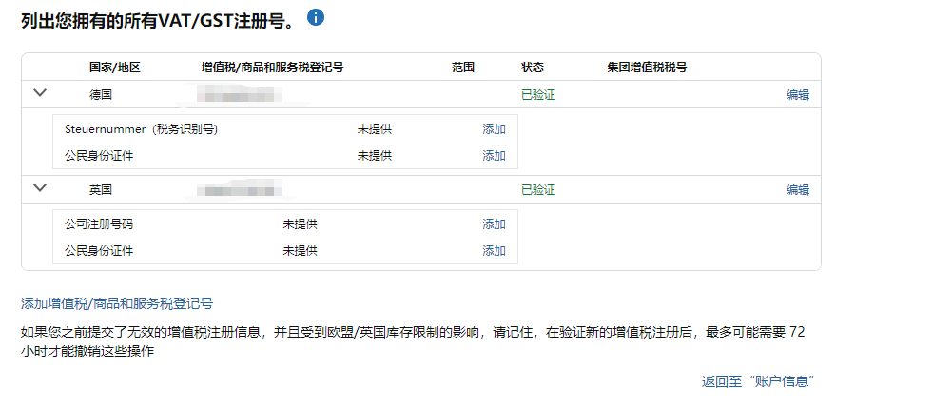Image resolution: width=933 pixels, height=407 pixels.
Task: Click the 增值税/商品和服务税登记号 column header
Action: [x=272, y=68]
